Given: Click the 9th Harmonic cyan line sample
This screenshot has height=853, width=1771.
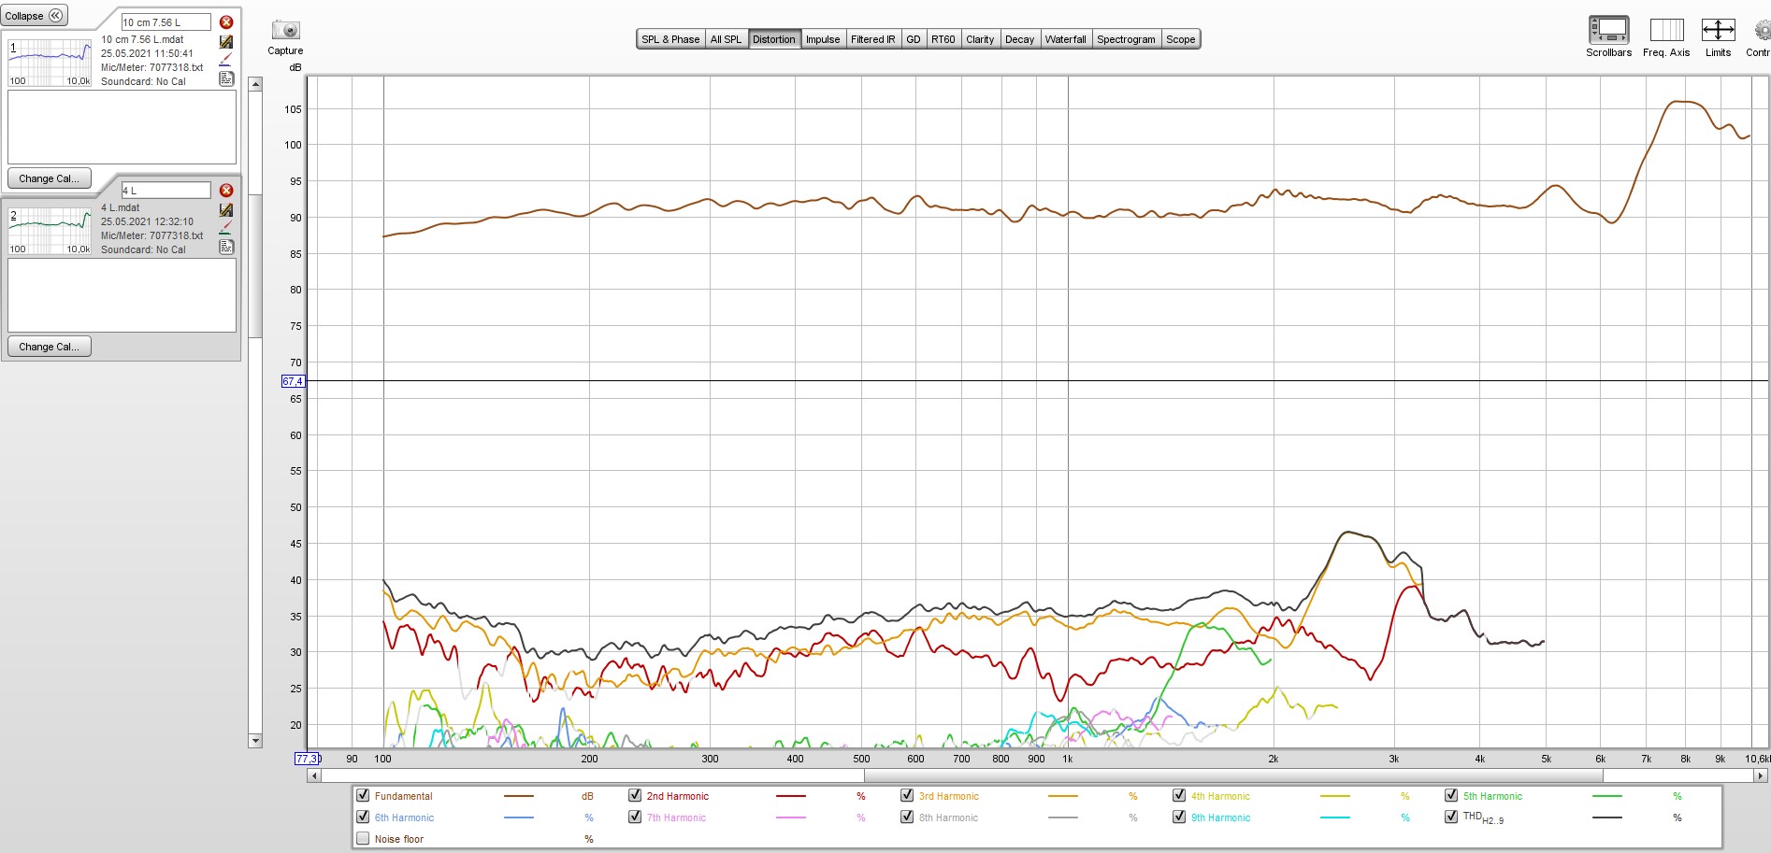Looking at the screenshot, I should click(1334, 817).
